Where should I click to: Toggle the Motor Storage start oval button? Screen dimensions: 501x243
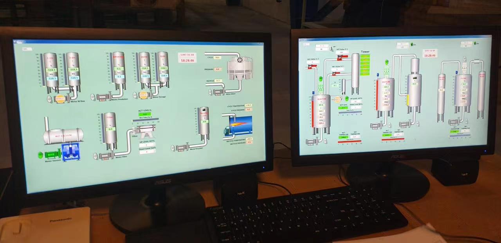tap(135, 95)
